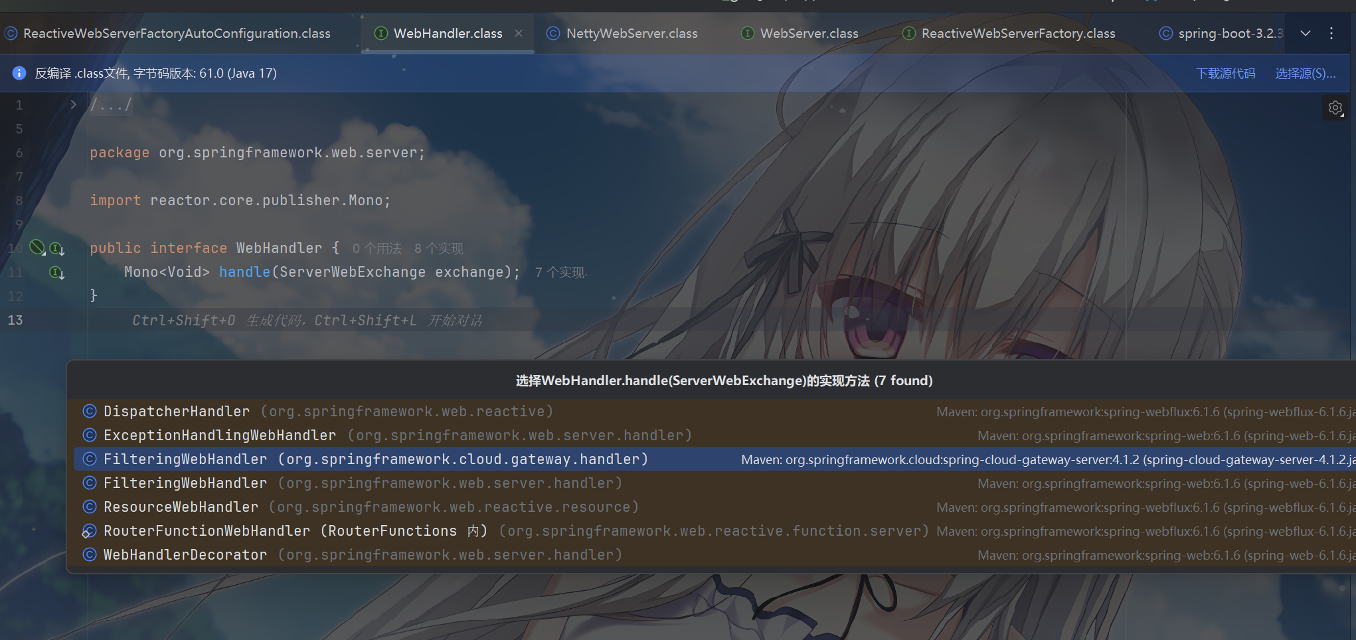Click the 选择源(S)... link
The width and height of the screenshot is (1356, 640).
pyautogui.click(x=1305, y=73)
